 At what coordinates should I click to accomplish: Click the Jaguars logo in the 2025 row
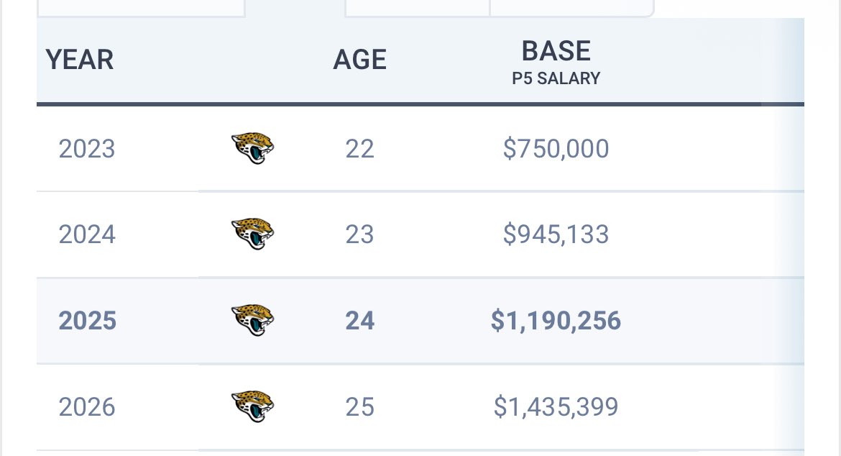point(252,320)
